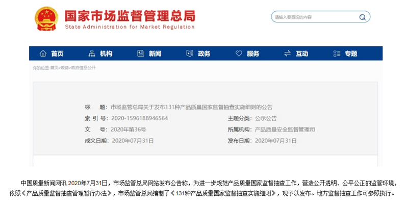This screenshot has width=408, height=205.
Task: Click the 政府信息公开 breadcrumb link
Action: (83, 68)
